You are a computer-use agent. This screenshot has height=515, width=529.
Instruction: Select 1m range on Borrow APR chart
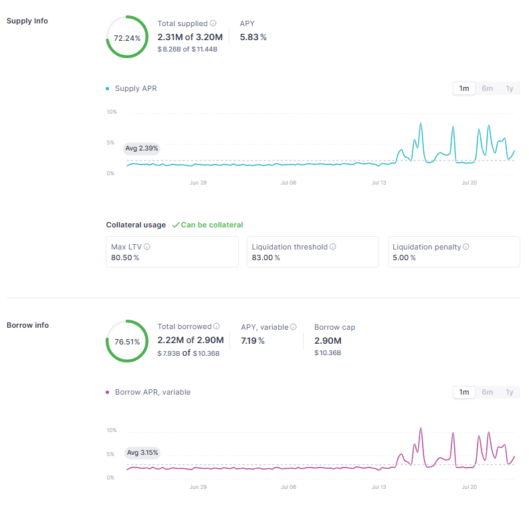(x=463, y=392)
